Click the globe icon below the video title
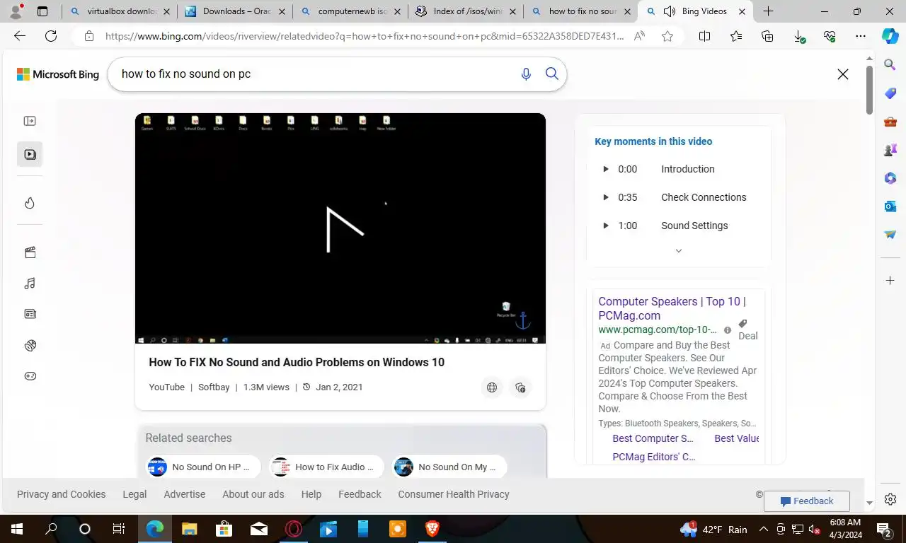 pyautogui.click(x=492, y=387)
